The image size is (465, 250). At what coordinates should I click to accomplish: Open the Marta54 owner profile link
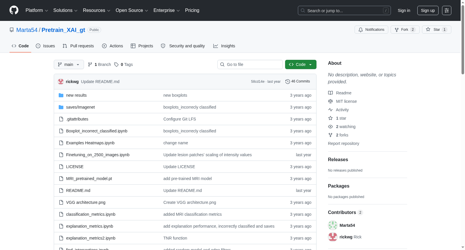point(27,30)
